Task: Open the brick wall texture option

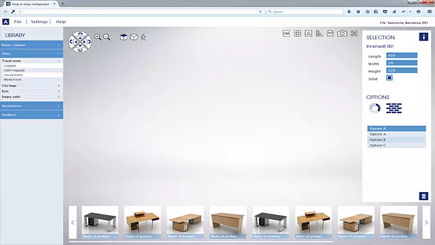Action: click(394, 108)
